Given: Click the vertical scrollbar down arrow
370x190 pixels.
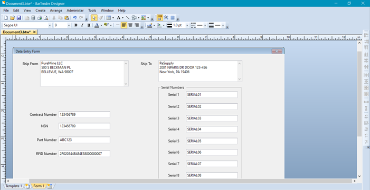Looking at the screenshot, I should (359, 176).
